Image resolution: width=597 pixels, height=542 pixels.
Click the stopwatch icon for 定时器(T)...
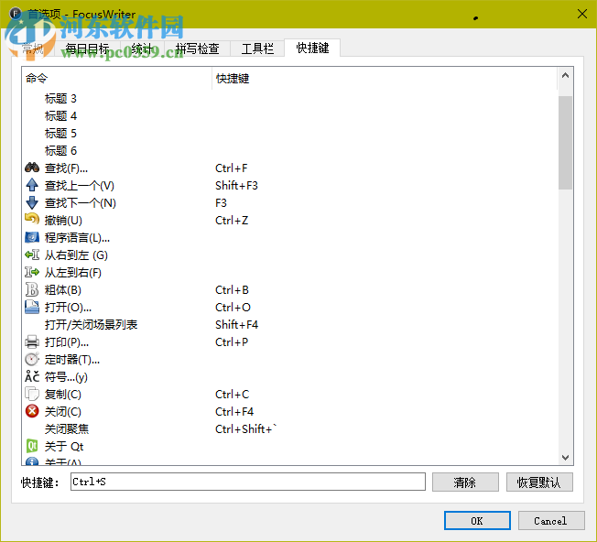coord(32,359)
